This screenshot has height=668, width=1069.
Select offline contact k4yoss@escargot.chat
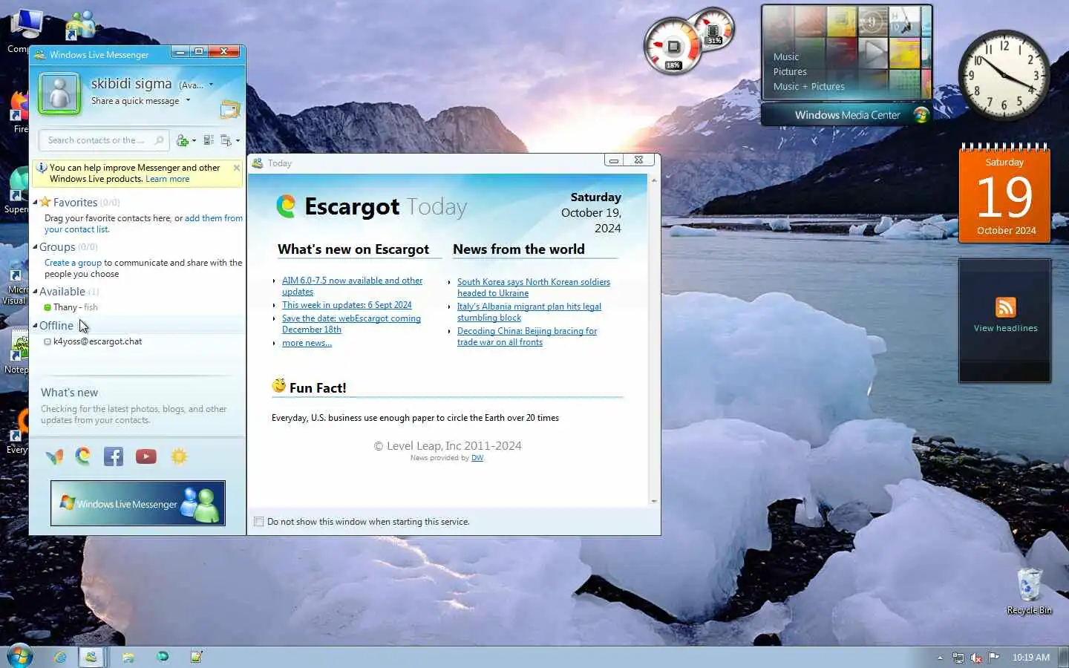[x=93, y=341]
